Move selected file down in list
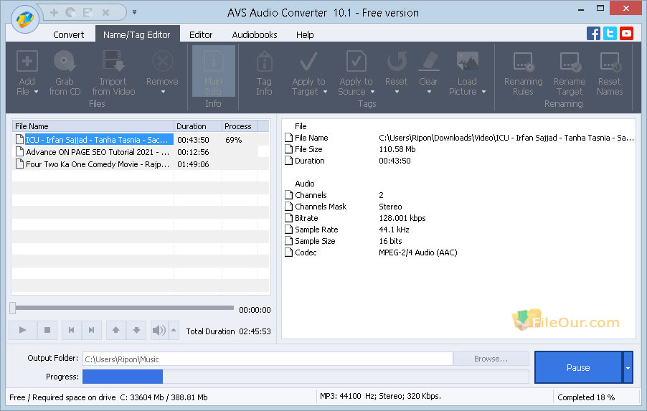Image resolution: width=647 pixels, height=411 pixels. point(136,330)
